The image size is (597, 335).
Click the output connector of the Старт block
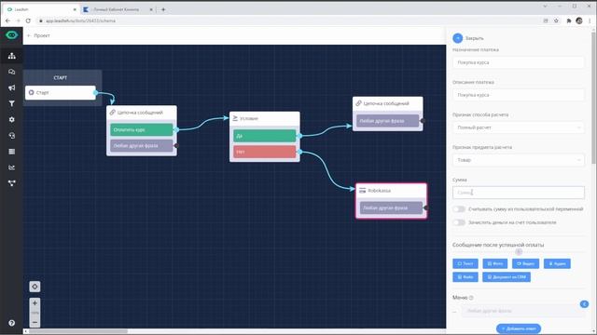95,93
